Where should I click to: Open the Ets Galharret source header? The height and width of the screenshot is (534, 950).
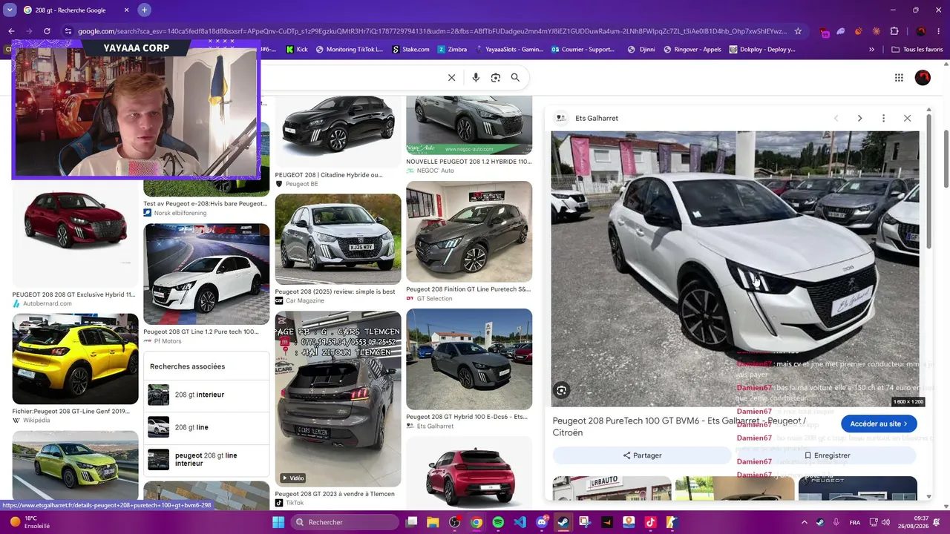coord(588,118)
